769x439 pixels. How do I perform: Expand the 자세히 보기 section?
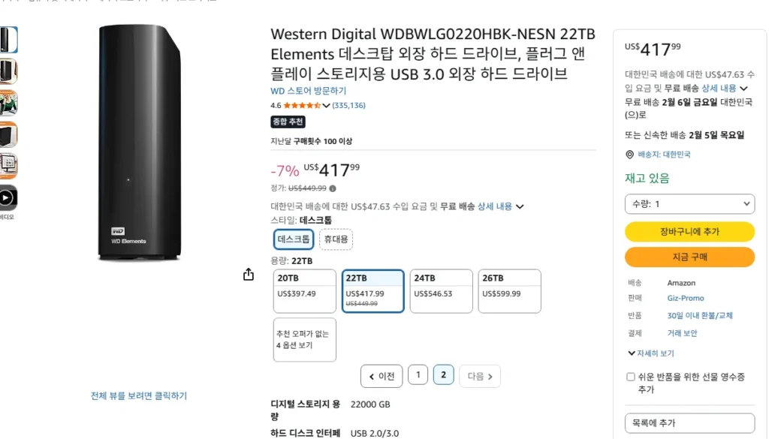(x=650, y=353)
